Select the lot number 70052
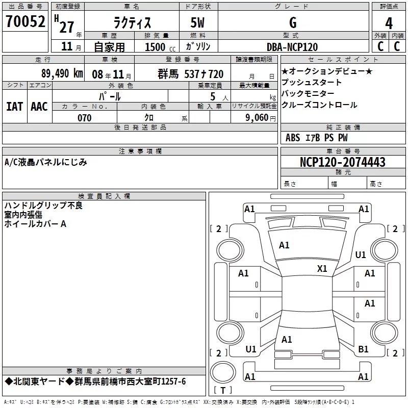 [25, 21]
